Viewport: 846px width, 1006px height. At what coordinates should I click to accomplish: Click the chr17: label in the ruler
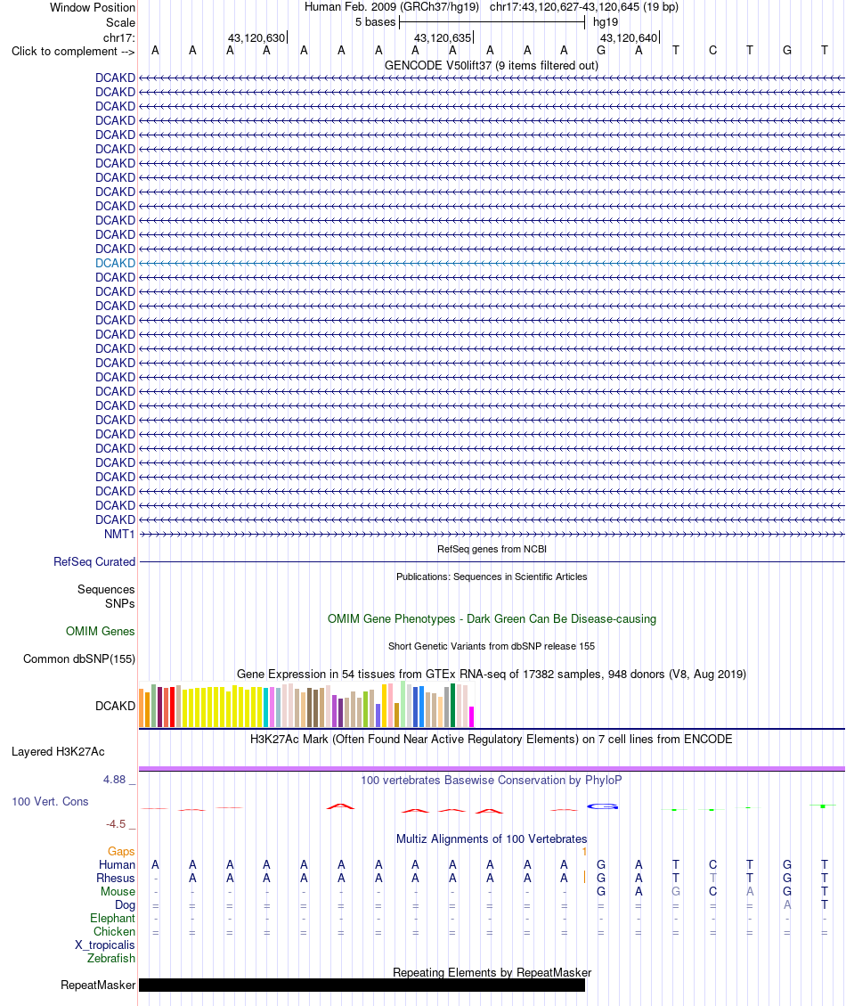(119, 37)
